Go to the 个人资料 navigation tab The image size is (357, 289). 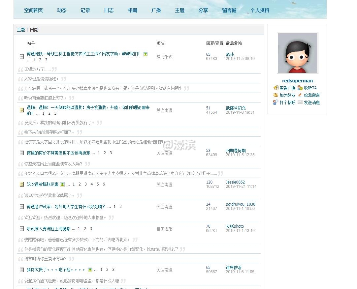tap(260, 10)
